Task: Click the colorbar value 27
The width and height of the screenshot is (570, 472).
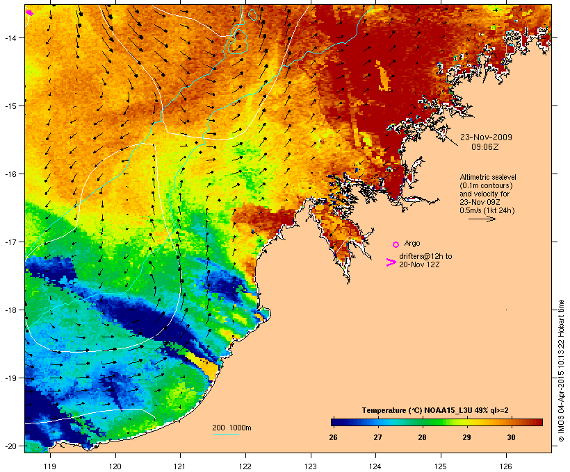Action: click(x=377, y=437)
